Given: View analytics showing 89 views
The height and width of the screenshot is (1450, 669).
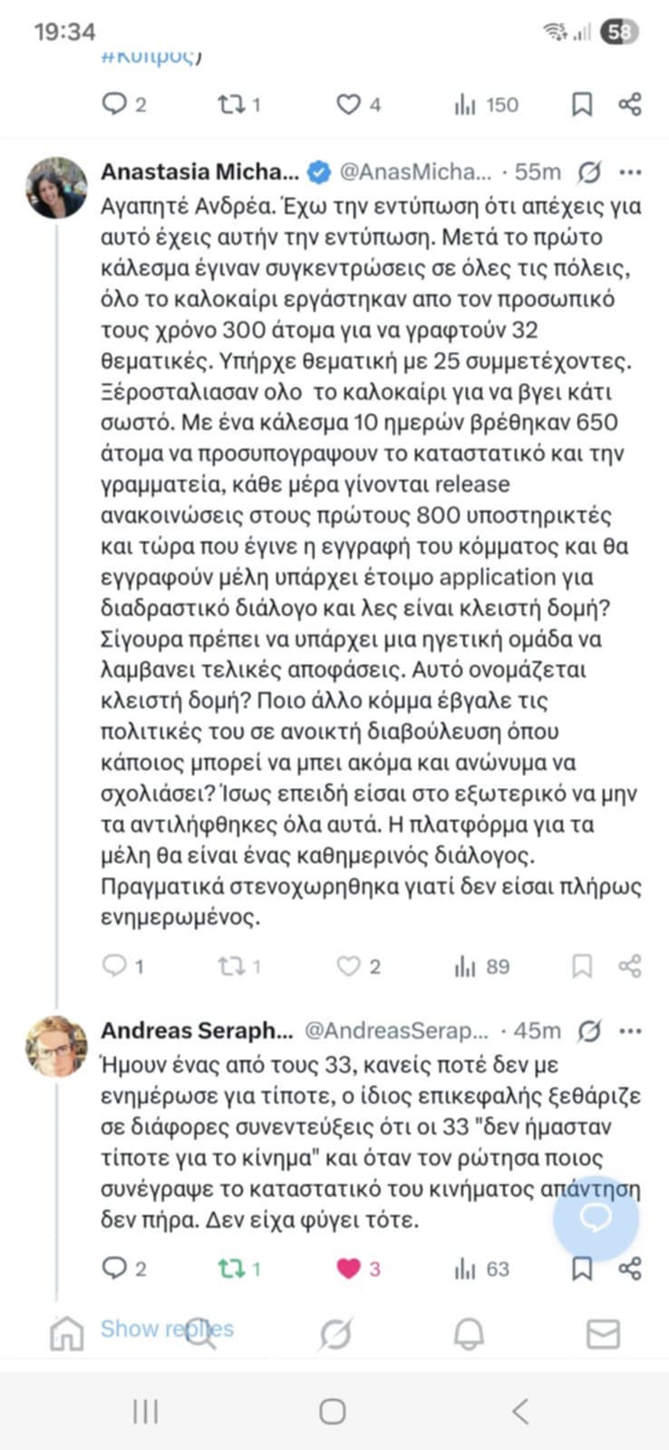Looking at the screenshot, I should point(482,966).
